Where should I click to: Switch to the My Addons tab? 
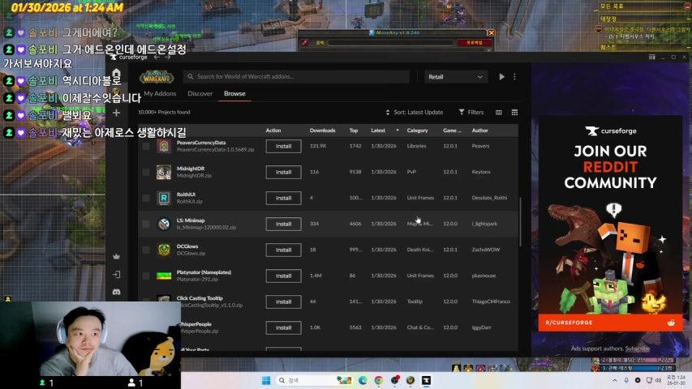[160, 93]
